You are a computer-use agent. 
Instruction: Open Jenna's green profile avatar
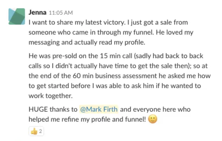pos(17,16)
